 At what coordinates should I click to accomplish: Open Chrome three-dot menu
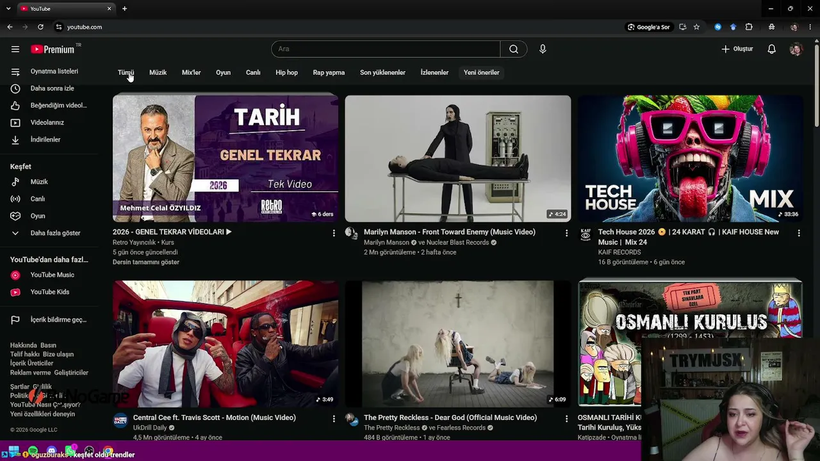[x=810, y=27]
